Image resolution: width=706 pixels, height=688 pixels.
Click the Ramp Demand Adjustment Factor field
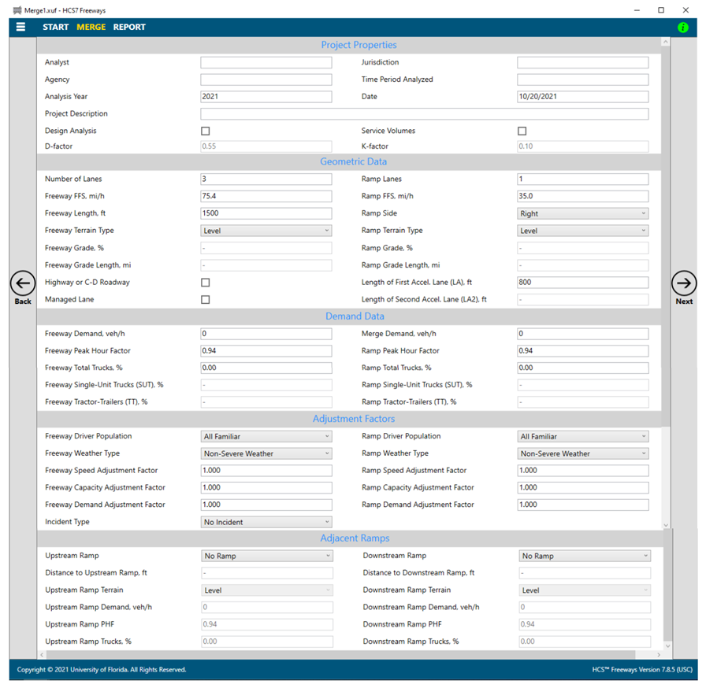click(x=582, y=505)
